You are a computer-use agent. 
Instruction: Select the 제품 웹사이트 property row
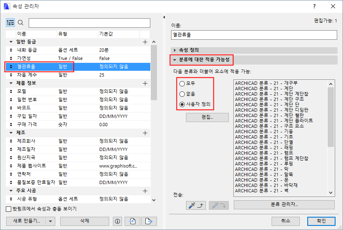tap(78, 166)
